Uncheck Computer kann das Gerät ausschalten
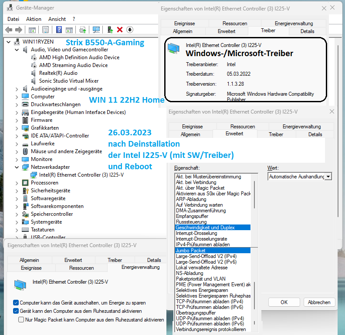 pos(16,303)
